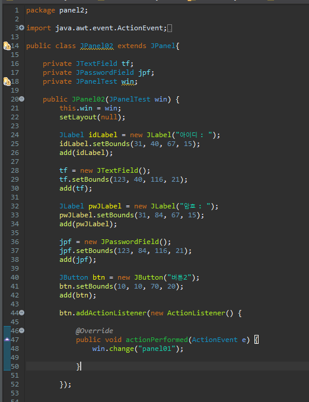Screen dimensions: 309x402
Task: Click the override indicator triangle at line 47
Action: point(7,340)
